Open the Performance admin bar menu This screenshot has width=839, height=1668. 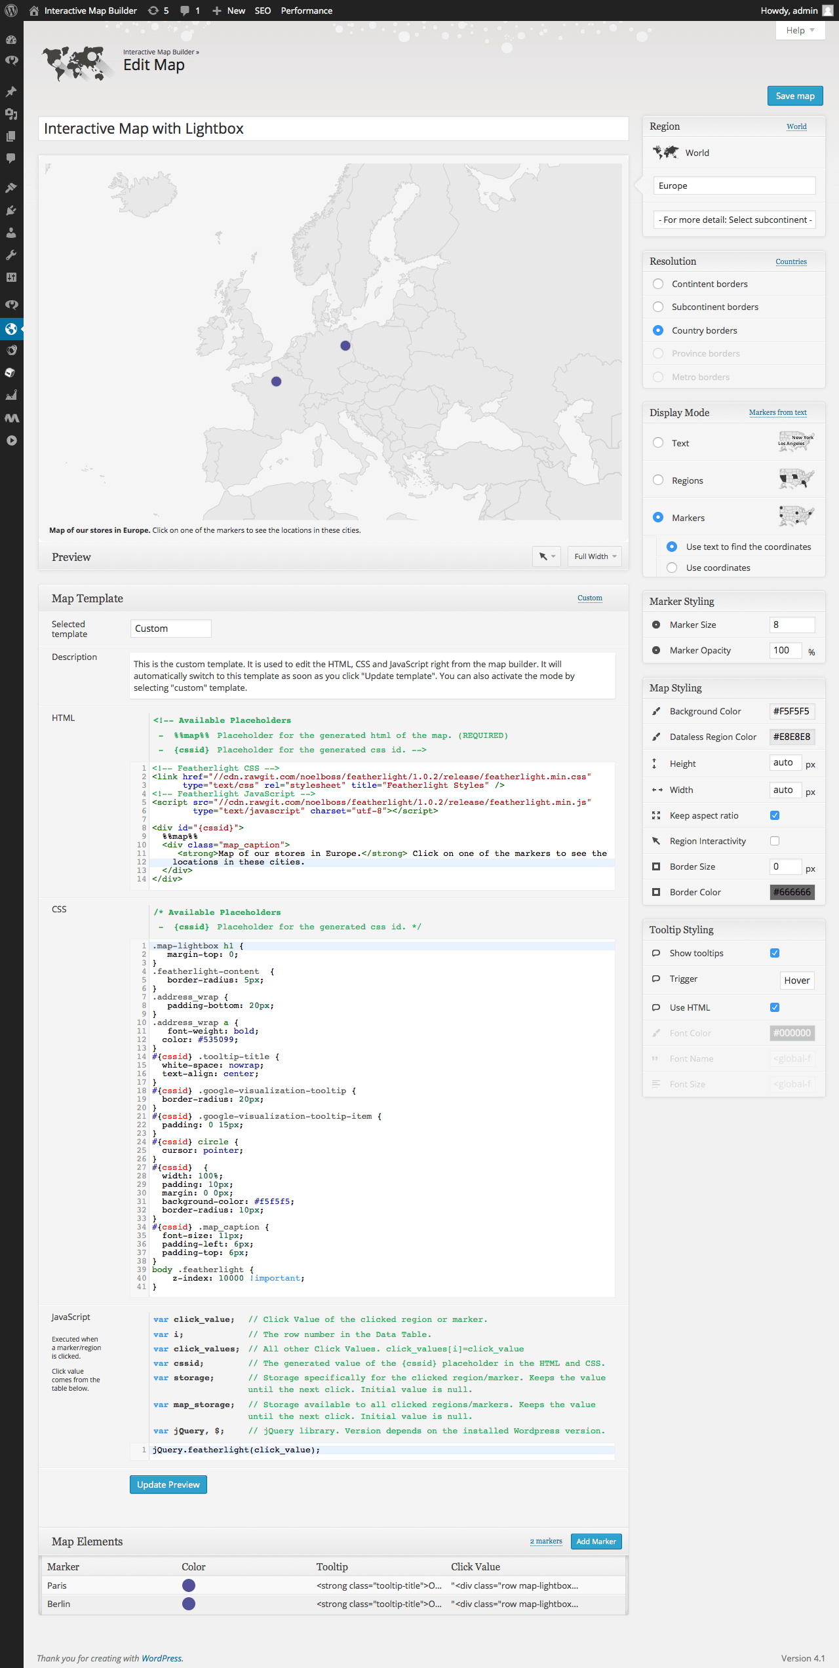(307, 10)
